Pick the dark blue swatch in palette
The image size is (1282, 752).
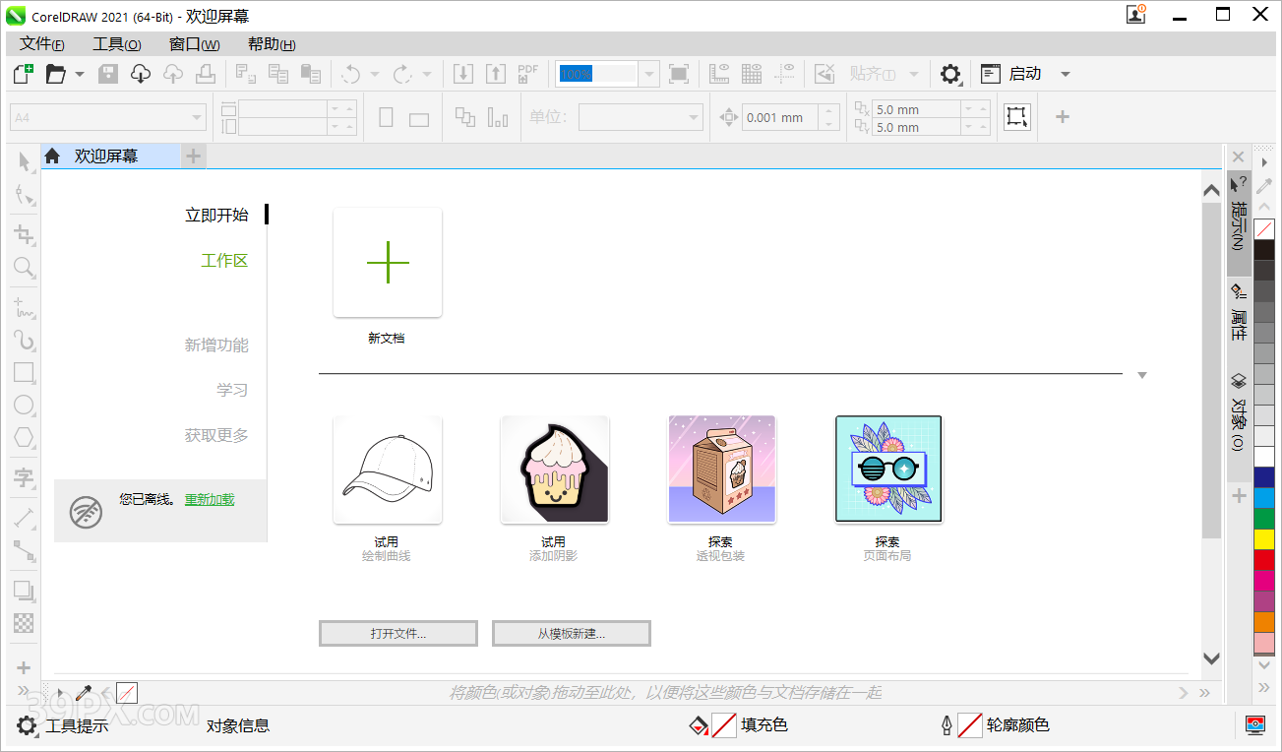click(x=1264, y=477)
